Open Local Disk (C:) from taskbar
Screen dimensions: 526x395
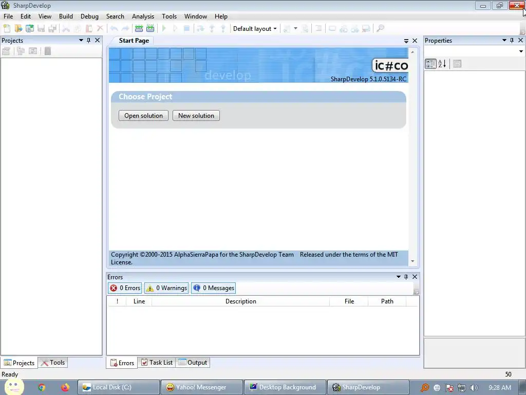(x=119, y=387)
